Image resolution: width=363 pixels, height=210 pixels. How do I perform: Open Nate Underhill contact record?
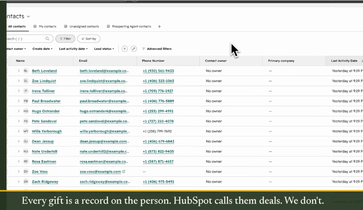[x=45, y=152]
